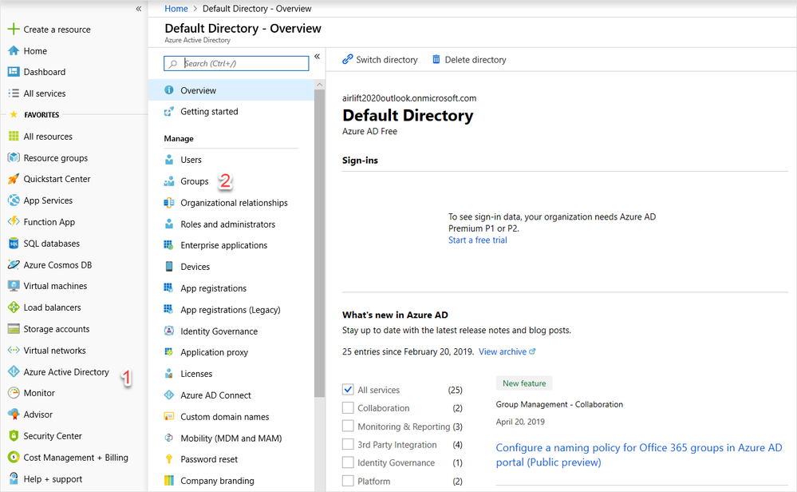Click the Password reset key icon
Screen dimensions: 797x492
pyautogui.click(x=169, y=459)
